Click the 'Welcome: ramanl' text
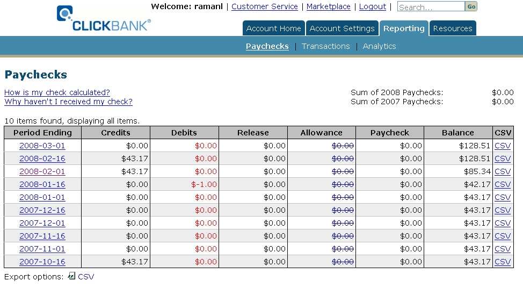The height and width of the screenshot is (288, 523). [187, 6]
